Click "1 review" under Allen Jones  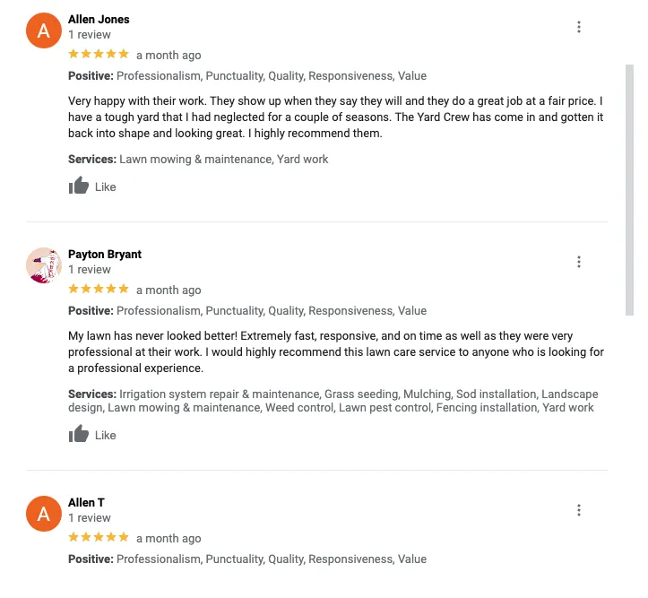(x=90, y=35)
